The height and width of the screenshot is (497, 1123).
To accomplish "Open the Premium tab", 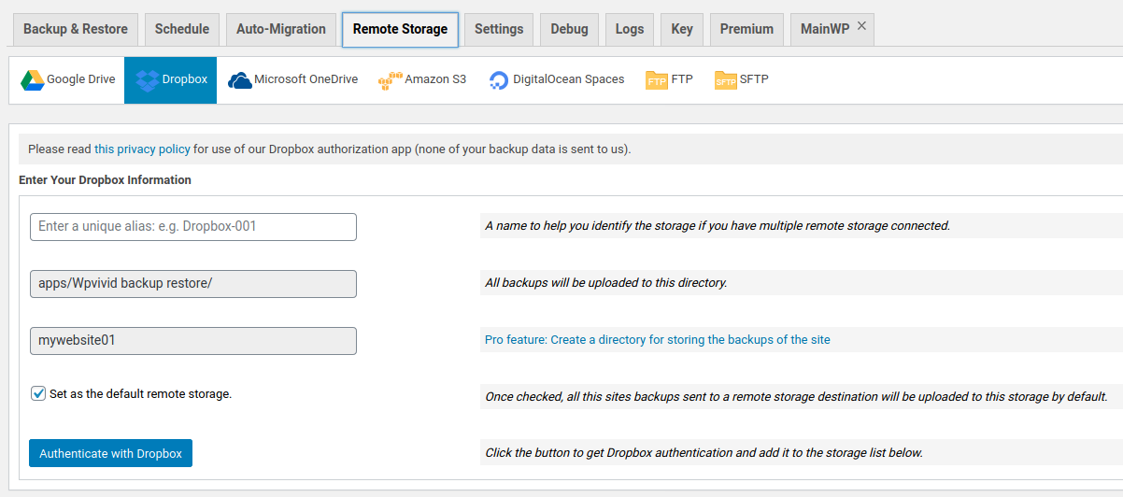I will [746, 29].
